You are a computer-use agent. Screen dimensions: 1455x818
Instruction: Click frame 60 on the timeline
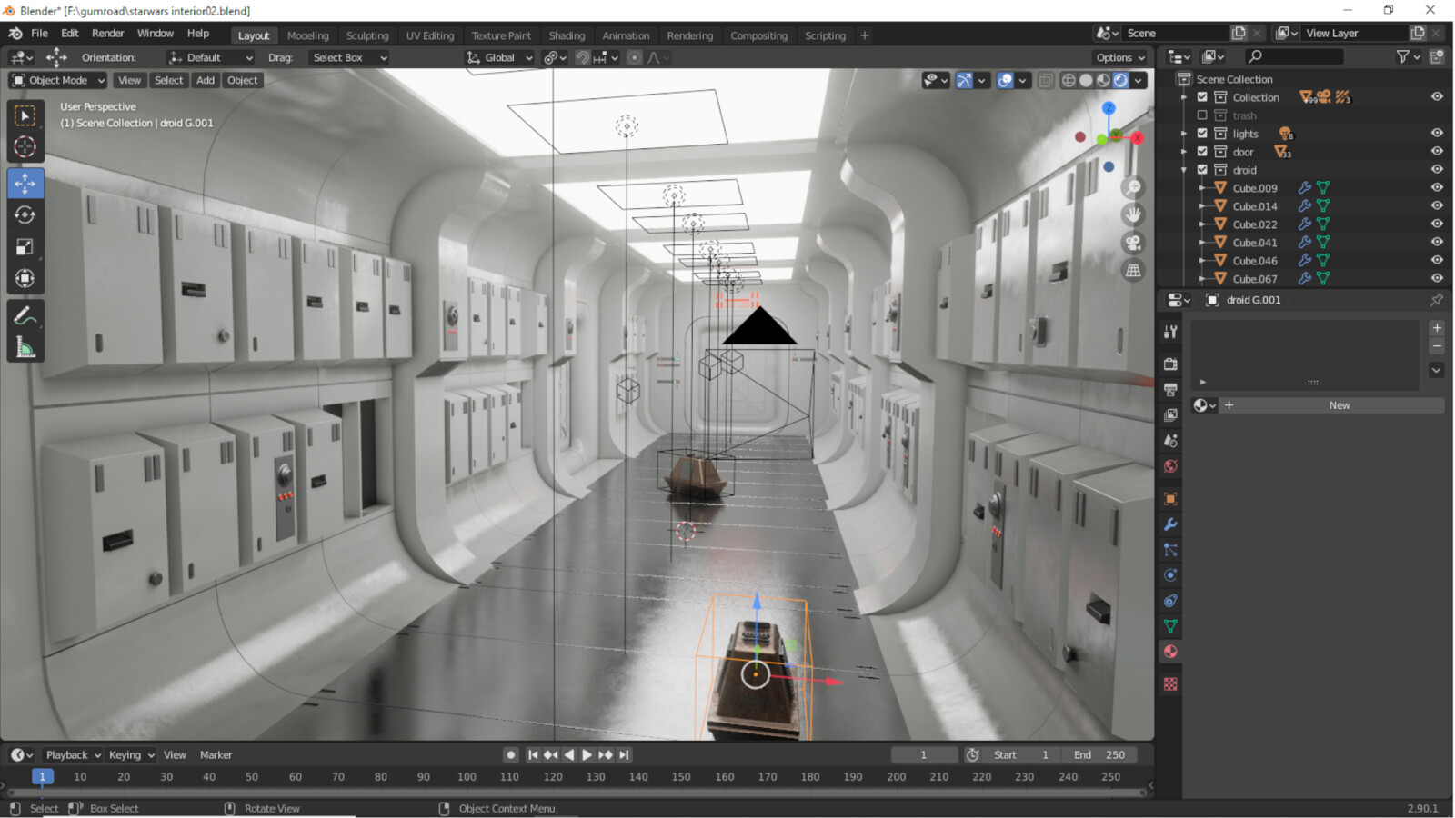(x=295, y=777)
